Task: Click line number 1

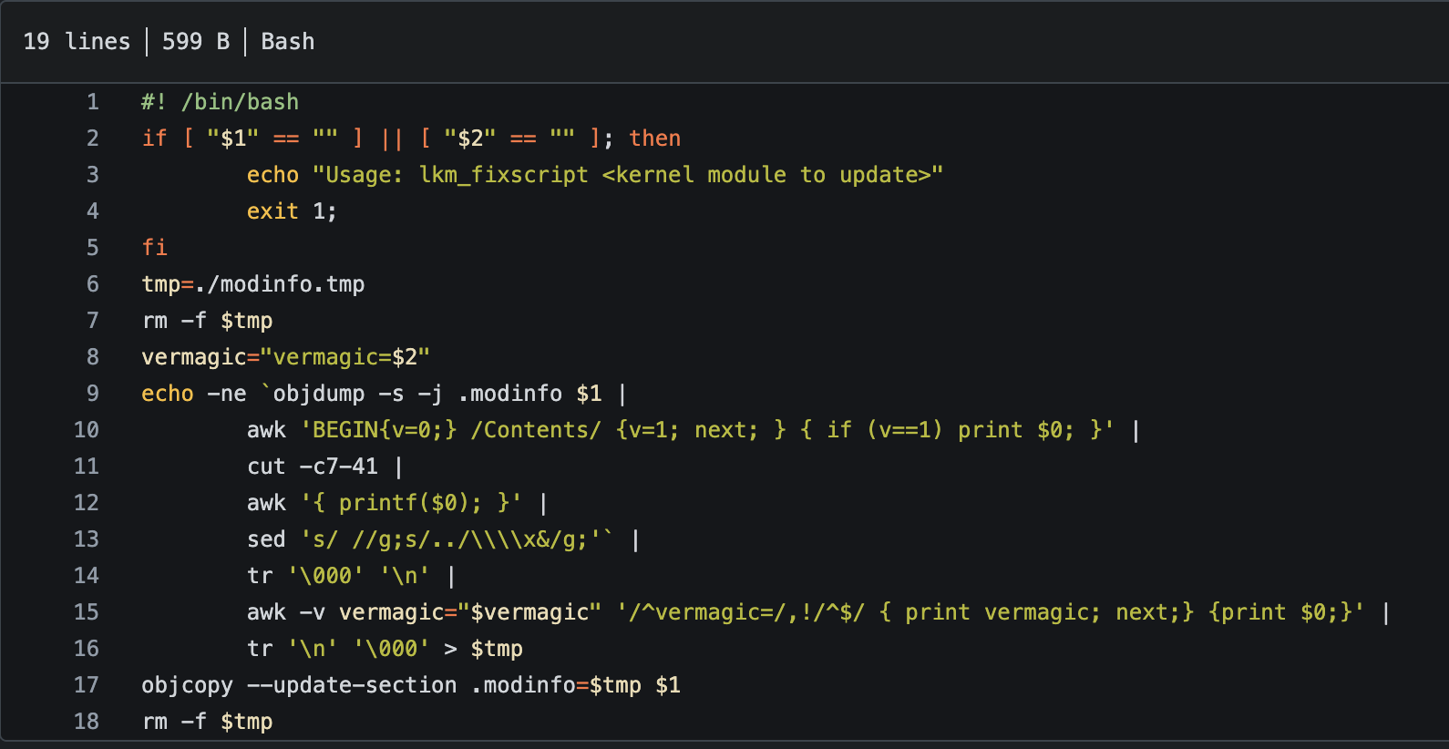Action: tap(93, 102)
